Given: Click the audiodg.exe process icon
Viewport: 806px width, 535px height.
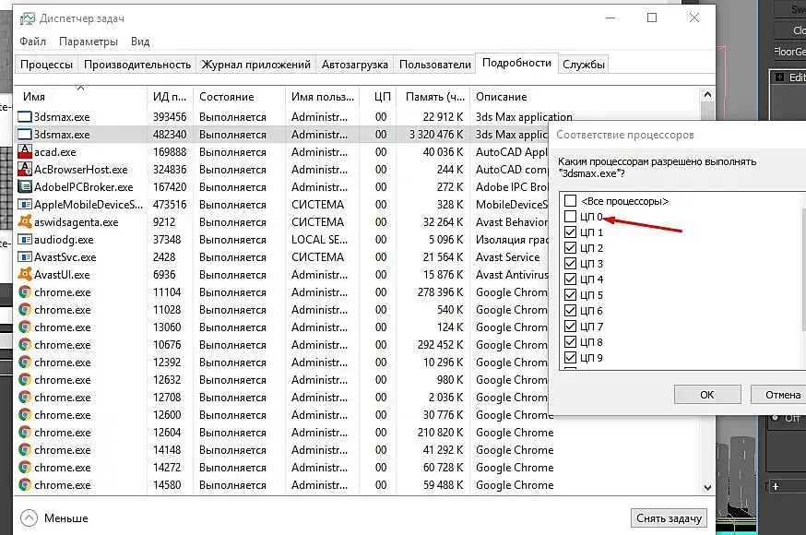Looking at the screenshot, I should (25, 239).
